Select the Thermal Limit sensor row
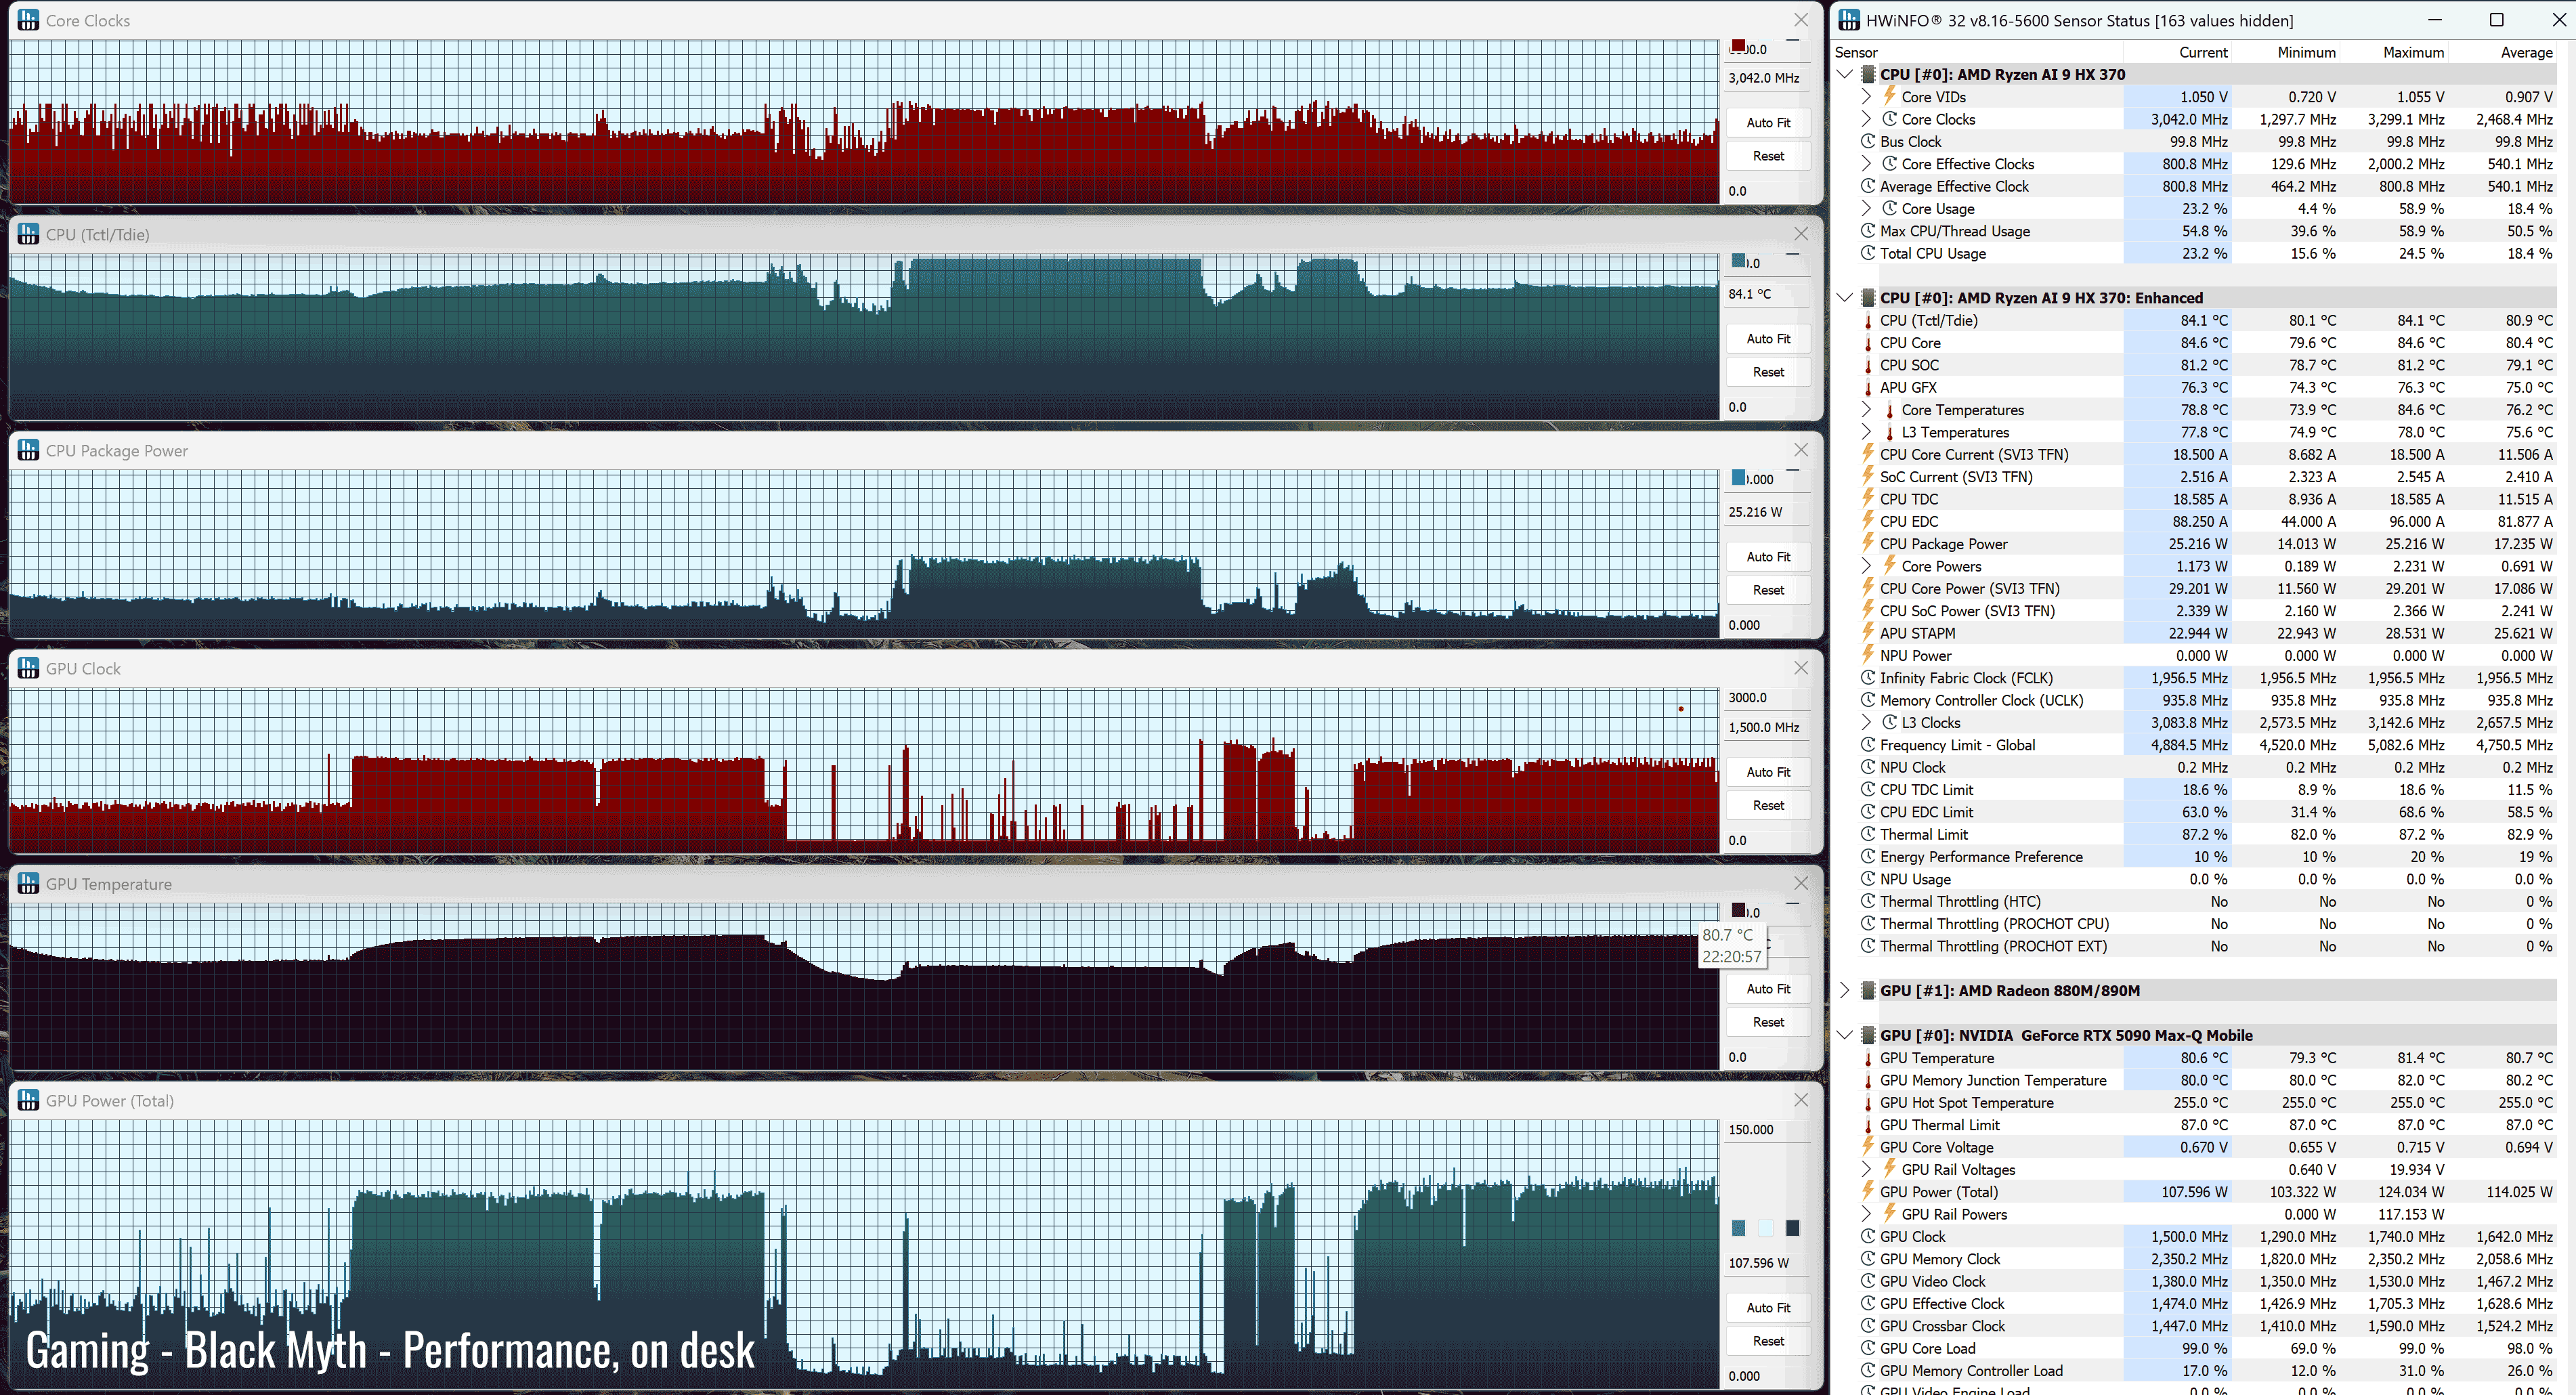Viewport: 2576px width, 1395px height. coord(1923,834)
